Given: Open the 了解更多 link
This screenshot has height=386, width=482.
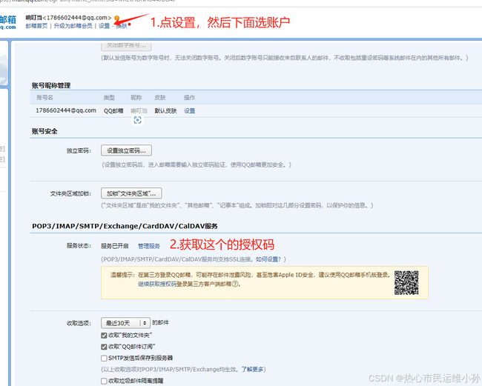Looking at the screenshot, I should click(x=252, y=369).
